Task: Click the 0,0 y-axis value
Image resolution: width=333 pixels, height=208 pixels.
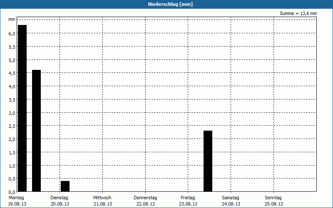Action: pos(12,192)
